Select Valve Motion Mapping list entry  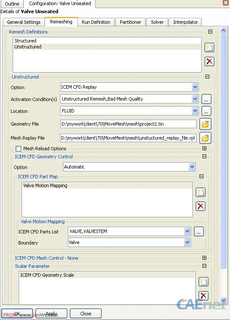(107, 185)
